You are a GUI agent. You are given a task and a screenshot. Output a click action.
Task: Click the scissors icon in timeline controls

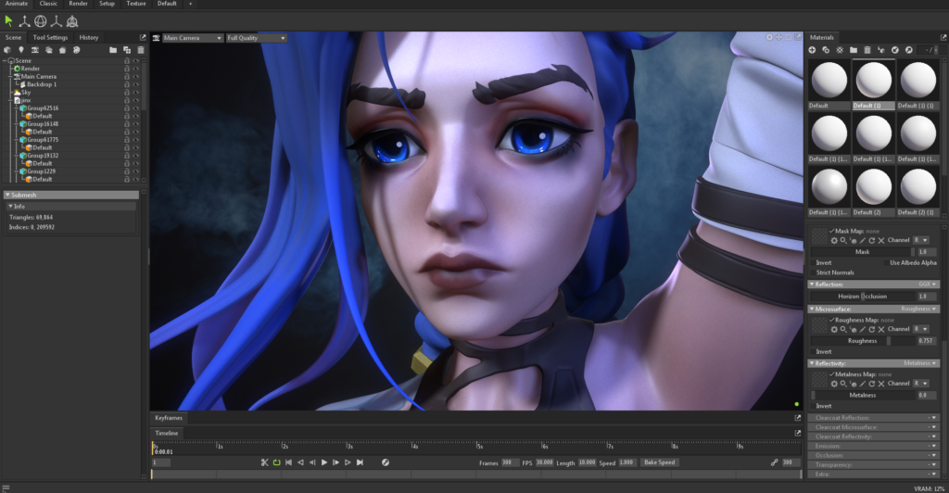(264, 461)
